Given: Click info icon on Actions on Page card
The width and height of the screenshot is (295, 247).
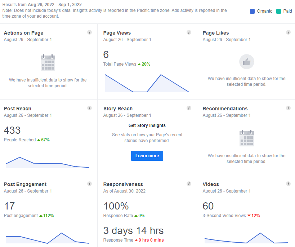Looking at the screenshot, I should pos(90,32).
